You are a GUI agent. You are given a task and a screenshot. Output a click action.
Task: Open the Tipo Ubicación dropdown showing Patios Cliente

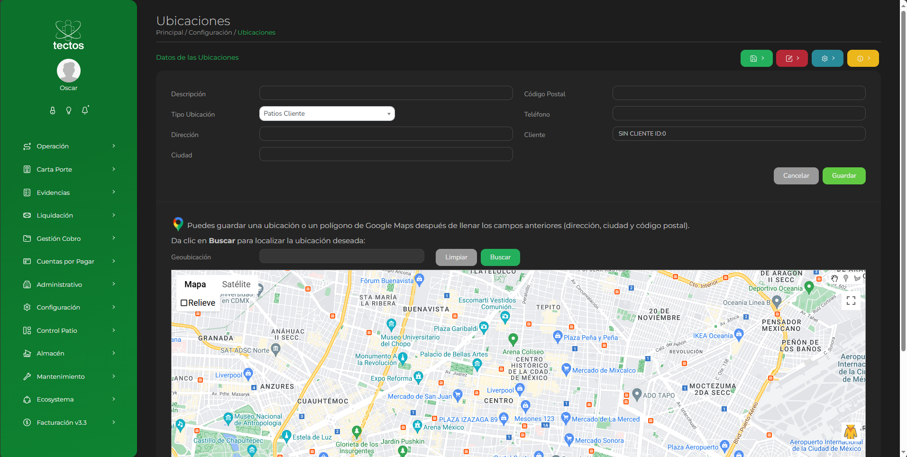pos(327,113)
